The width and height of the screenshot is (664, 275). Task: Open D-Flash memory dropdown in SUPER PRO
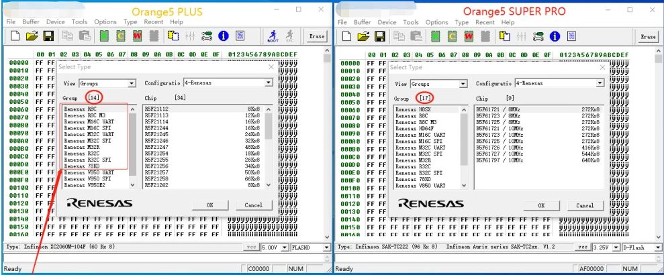point(658,248)
